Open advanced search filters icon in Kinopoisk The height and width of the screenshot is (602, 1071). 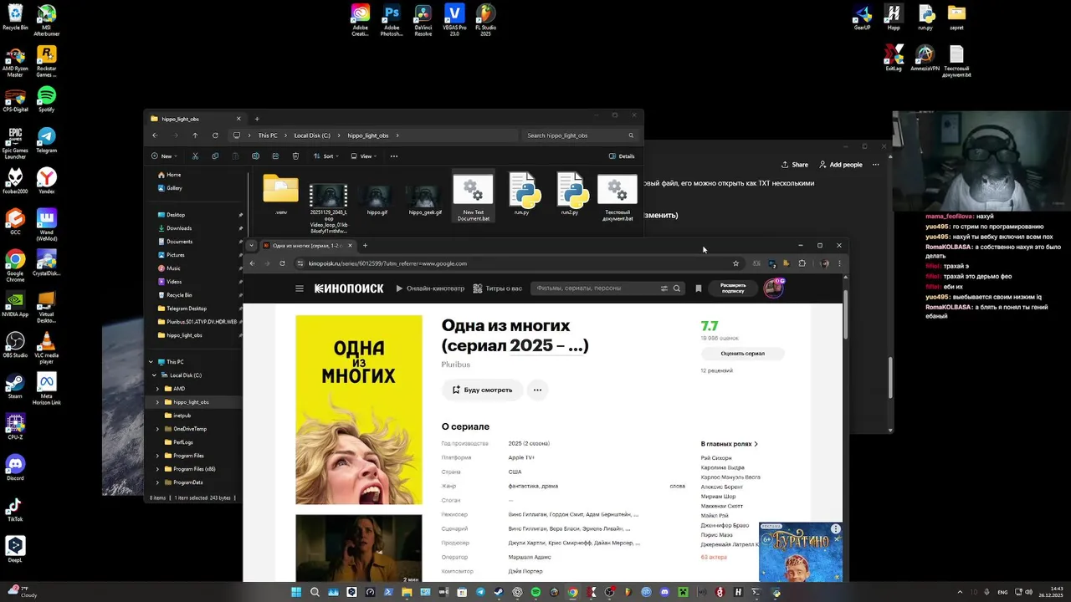(664, 288)
